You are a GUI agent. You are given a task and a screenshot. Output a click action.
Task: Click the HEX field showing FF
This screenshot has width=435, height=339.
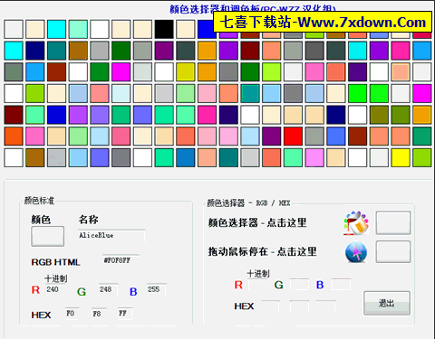125,314
